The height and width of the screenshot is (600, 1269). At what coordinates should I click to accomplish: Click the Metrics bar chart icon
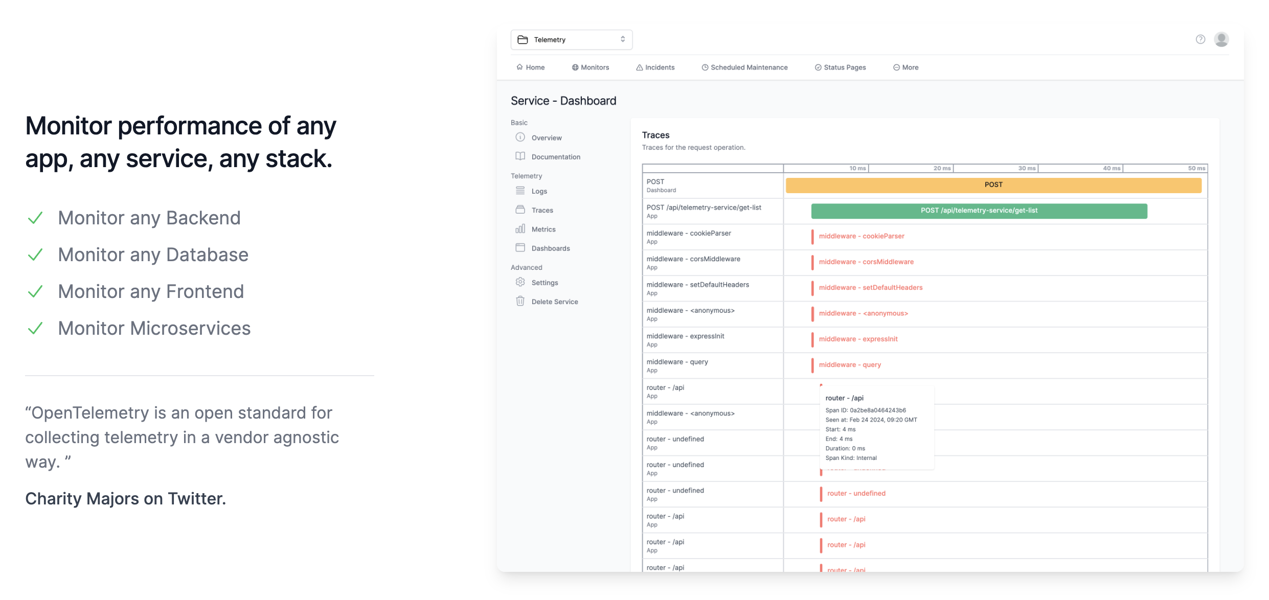[520, 229]
